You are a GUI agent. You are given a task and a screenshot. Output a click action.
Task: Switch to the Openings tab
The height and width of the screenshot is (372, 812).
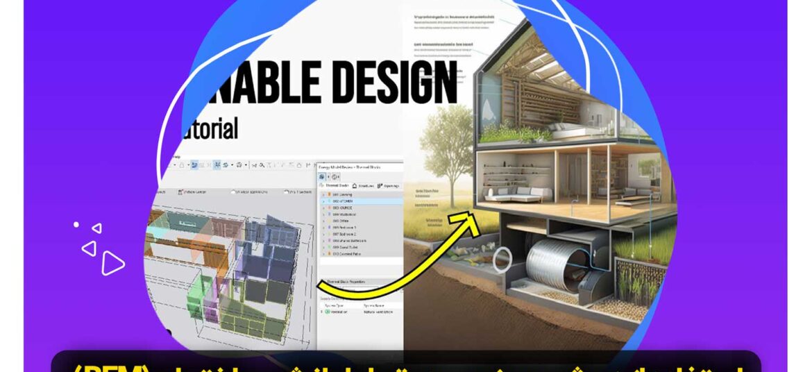click(x=389, y=185)
